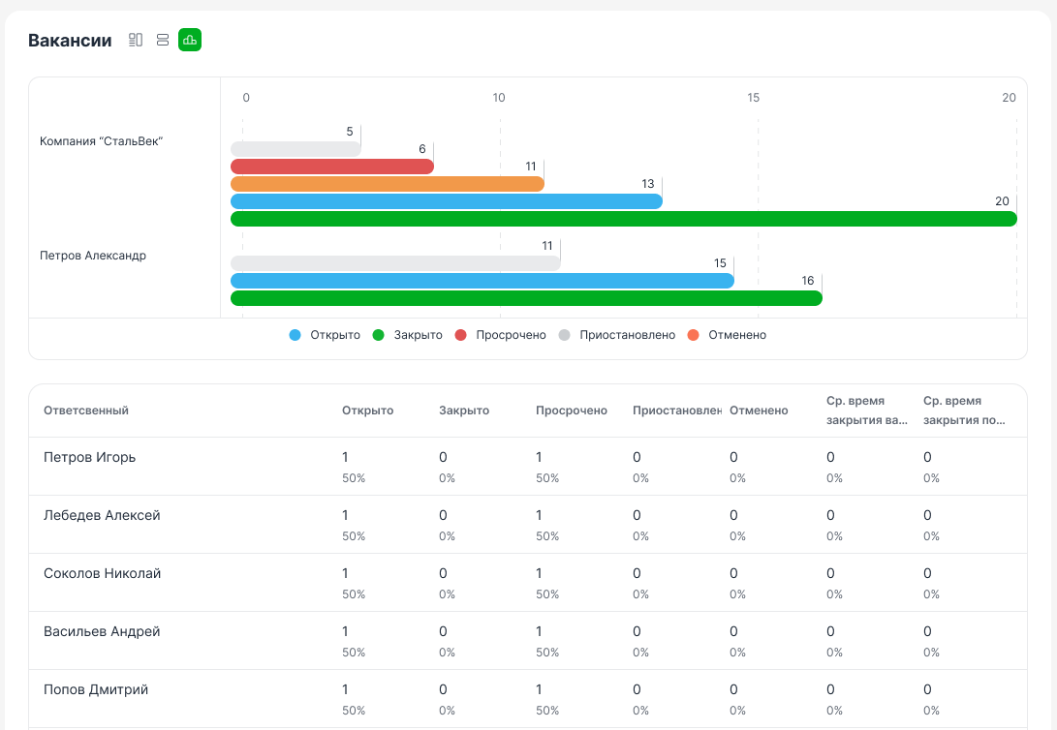The height and width of the screenshot is (730, 1057).
Task: Sort by the Просрочено column header
Action: [x=572, y=411]
